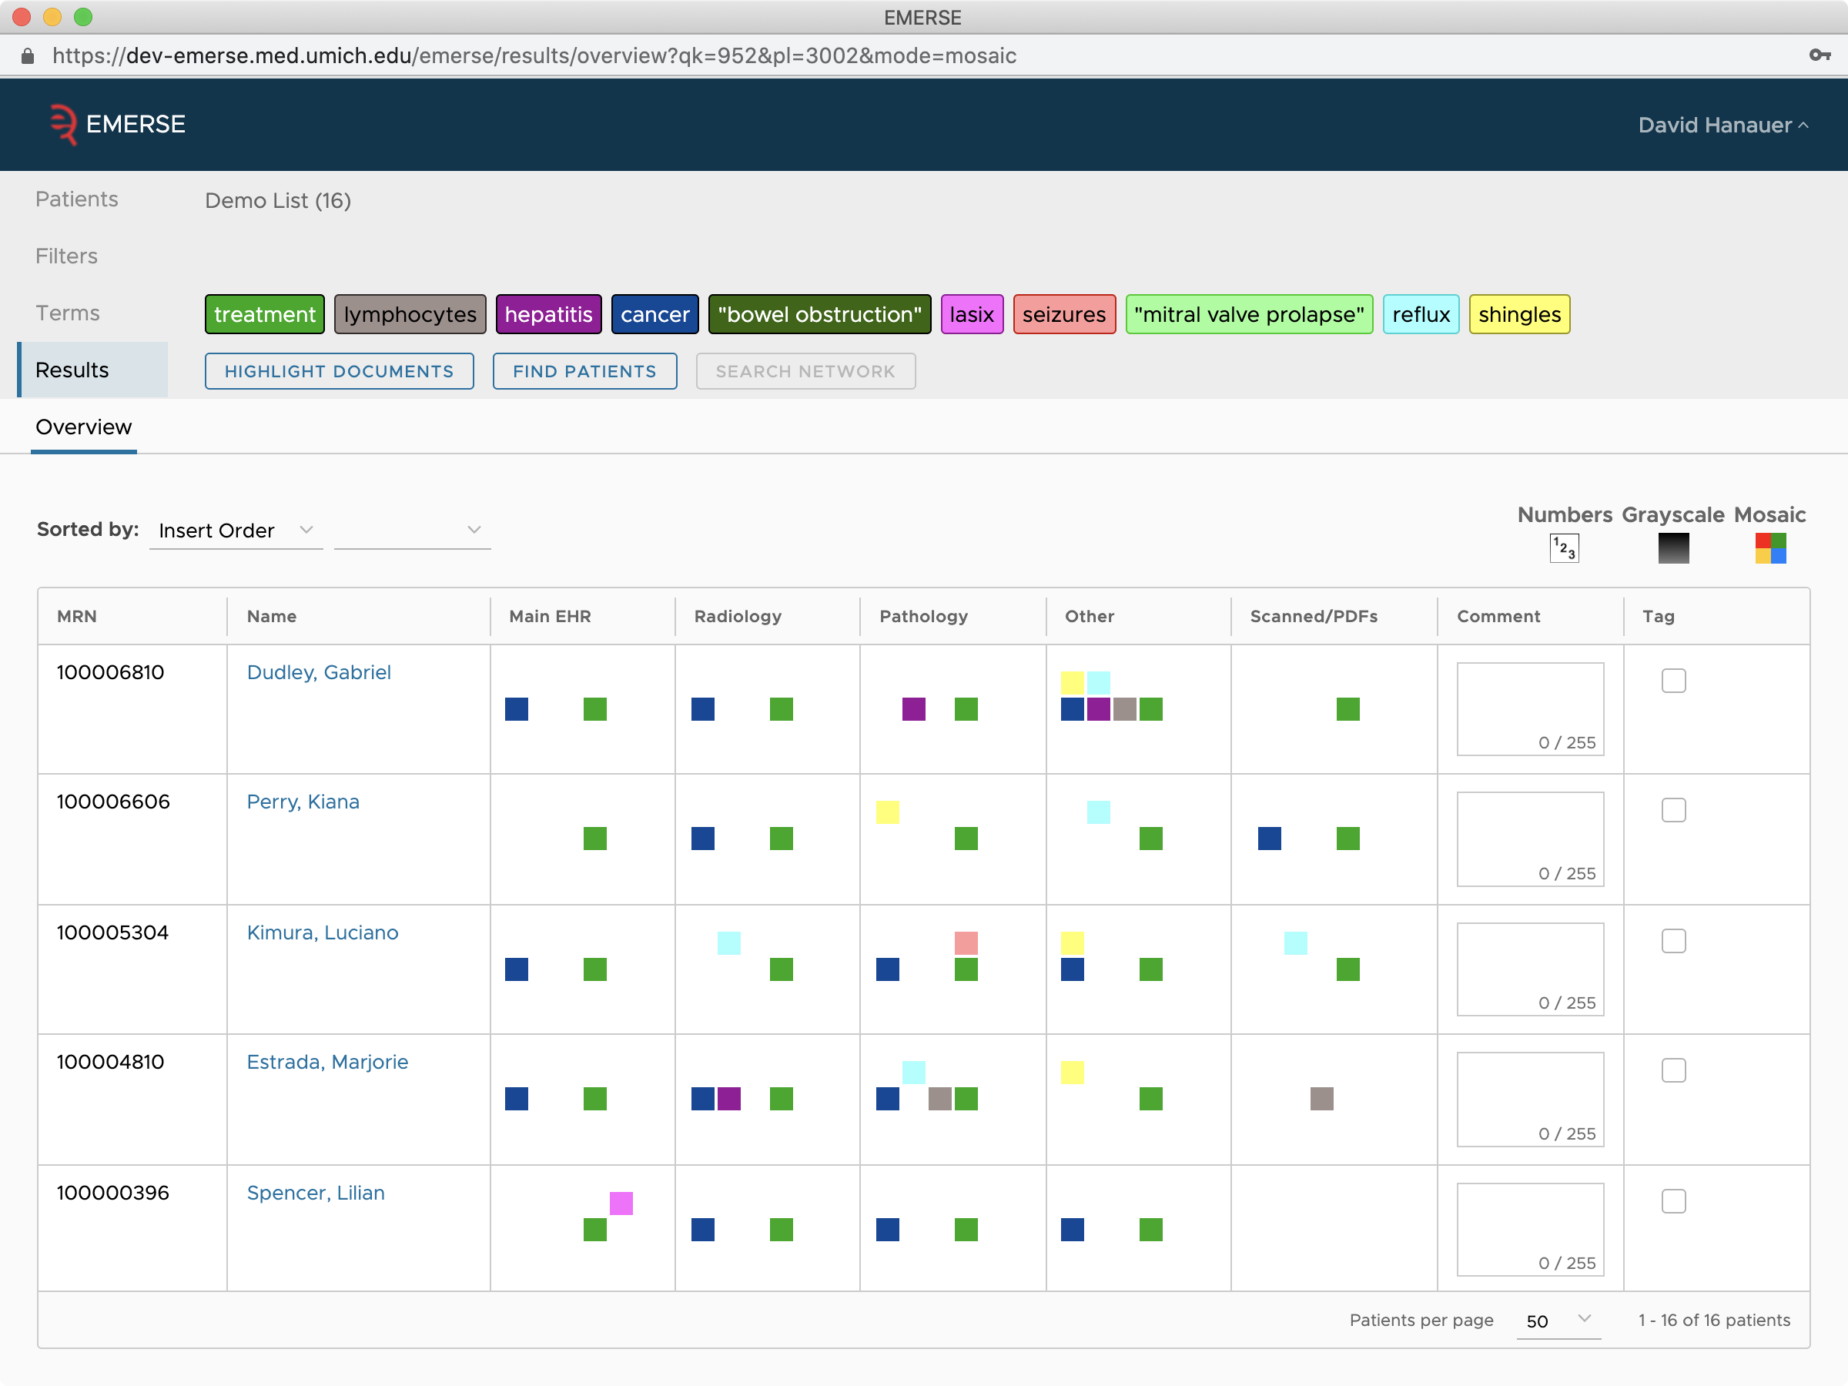Click the blue square in Spencer's Other column
This screenshot has width=1848, height=1386.
pos(1072,1230)
